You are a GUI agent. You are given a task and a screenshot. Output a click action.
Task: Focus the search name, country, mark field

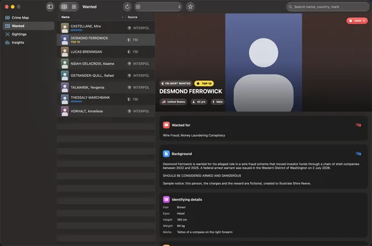tap(328, 7)
